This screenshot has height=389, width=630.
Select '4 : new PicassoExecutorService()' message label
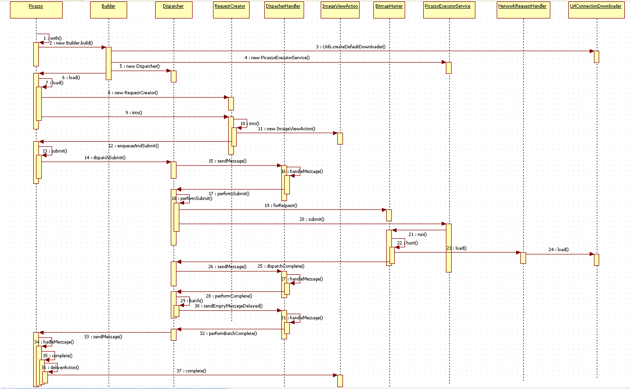click(x=277, y=58)
